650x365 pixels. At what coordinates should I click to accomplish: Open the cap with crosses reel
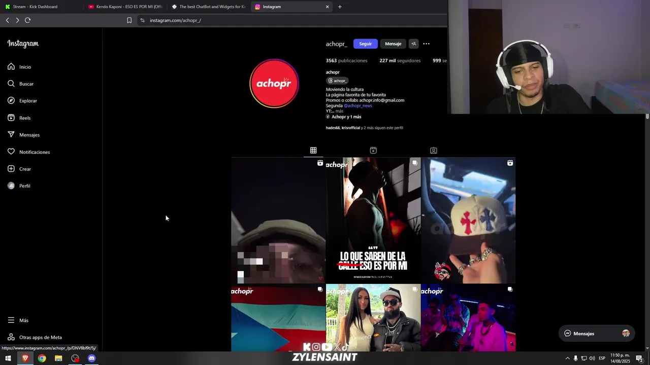[468, 221]
